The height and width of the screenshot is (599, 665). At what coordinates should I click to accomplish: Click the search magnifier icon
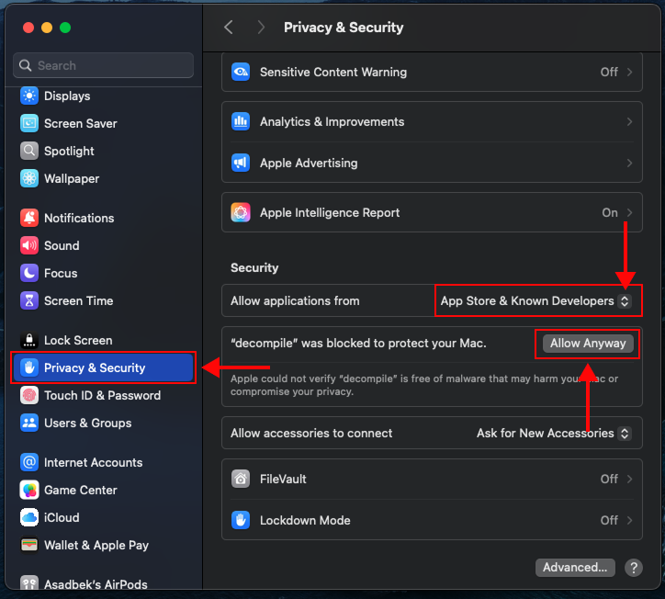(x=26, y=65)
